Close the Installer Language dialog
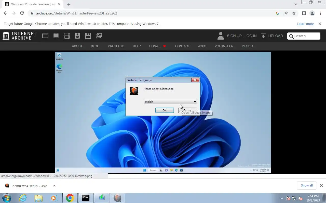 pos(195,80)
